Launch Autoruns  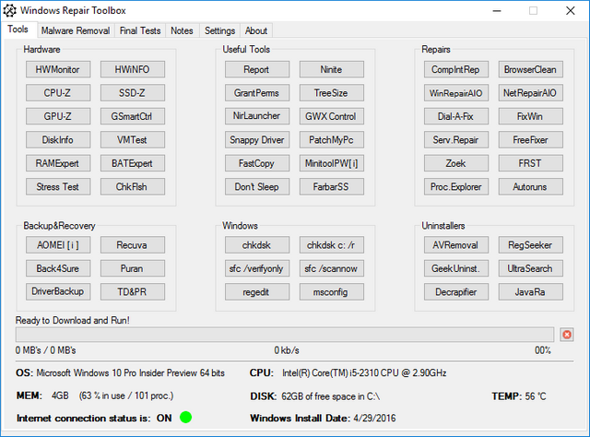[531, 187]
